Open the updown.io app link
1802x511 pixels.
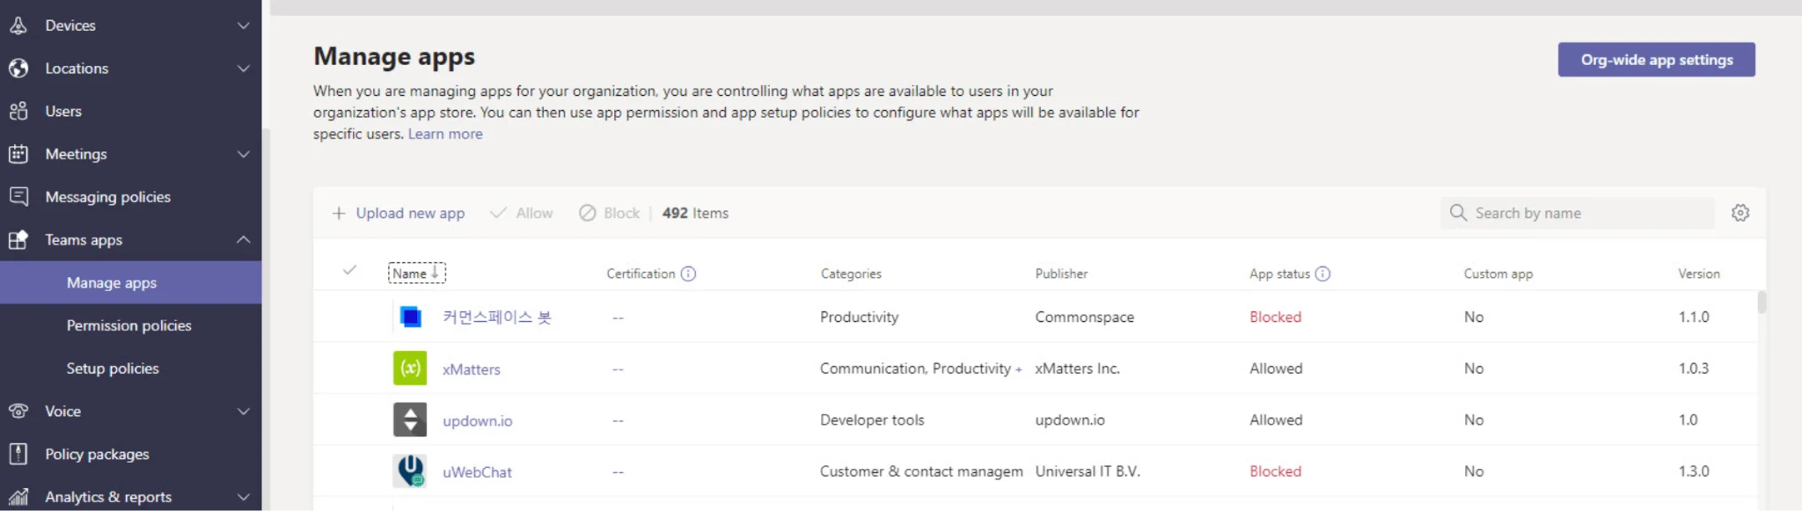click(477, 420)
